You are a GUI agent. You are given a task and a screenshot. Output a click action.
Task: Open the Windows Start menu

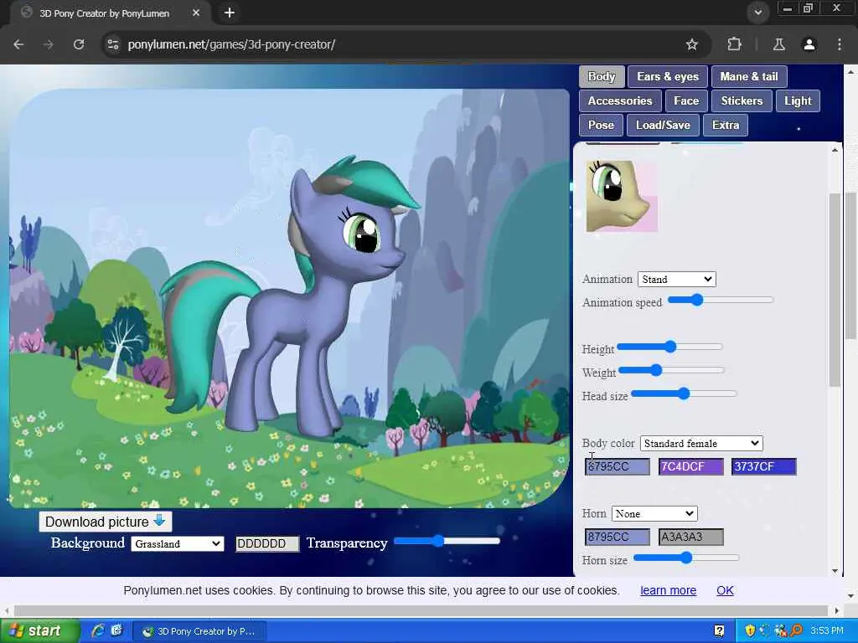click(40, 630)
